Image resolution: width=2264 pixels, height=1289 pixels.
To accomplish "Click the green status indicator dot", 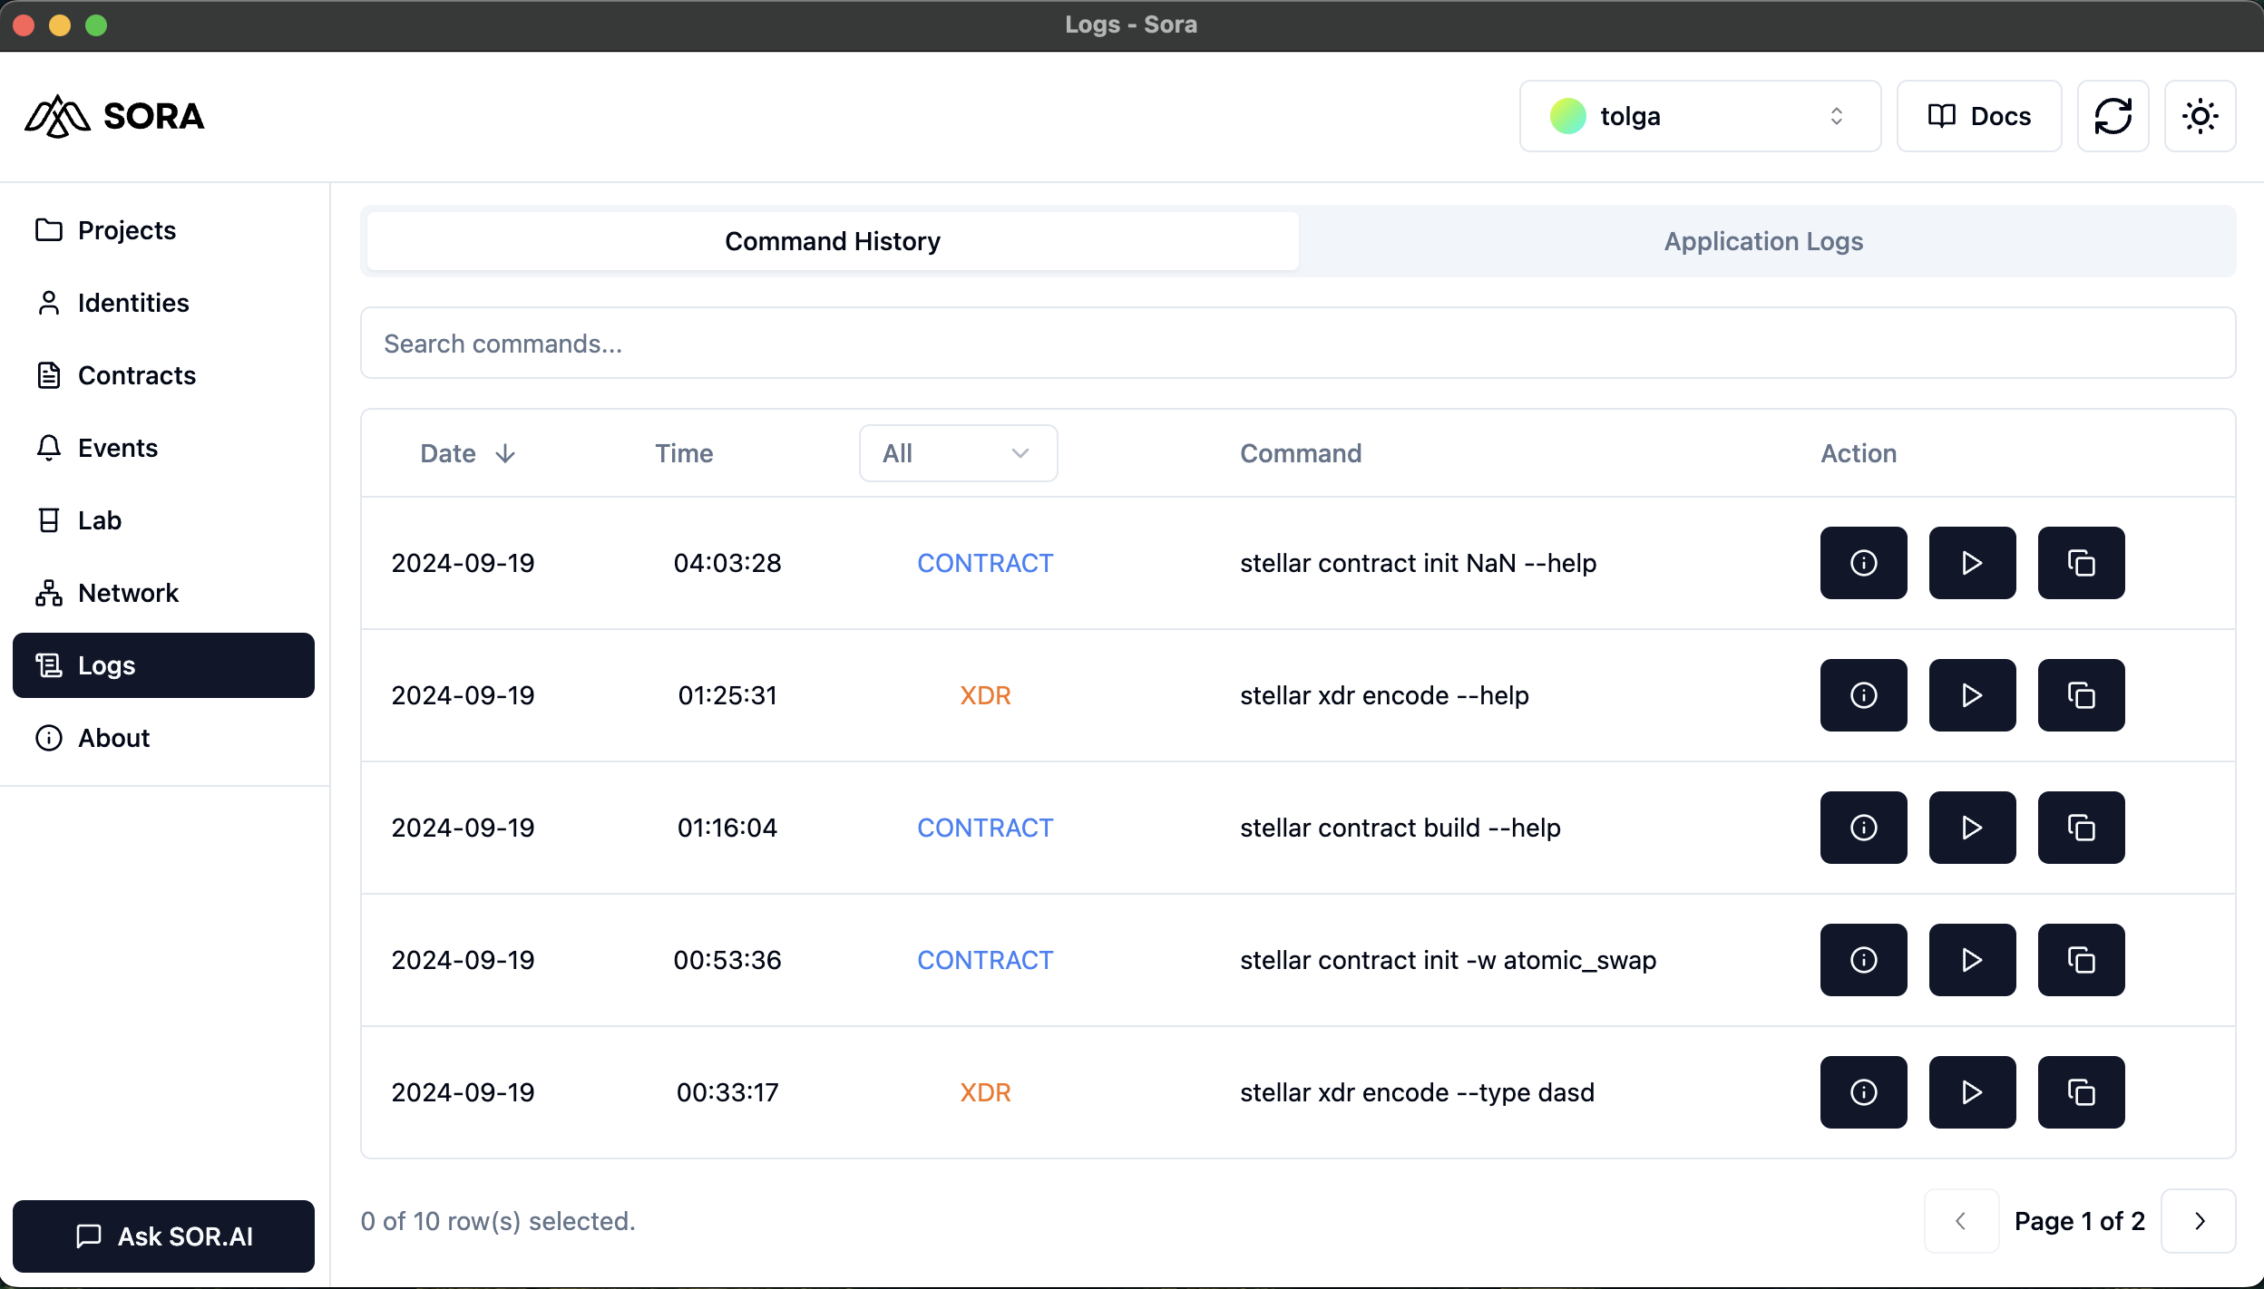I will pyautogui.click(x=1567, y=115).
